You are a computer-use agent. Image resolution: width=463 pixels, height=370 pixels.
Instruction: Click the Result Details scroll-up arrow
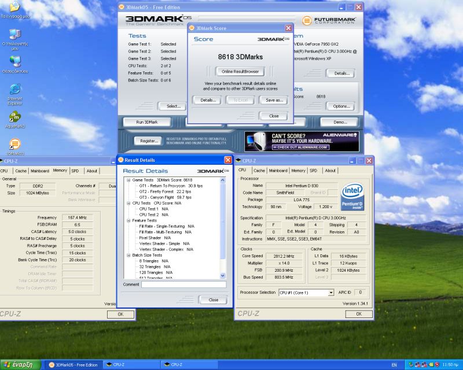tap(223, 180)
